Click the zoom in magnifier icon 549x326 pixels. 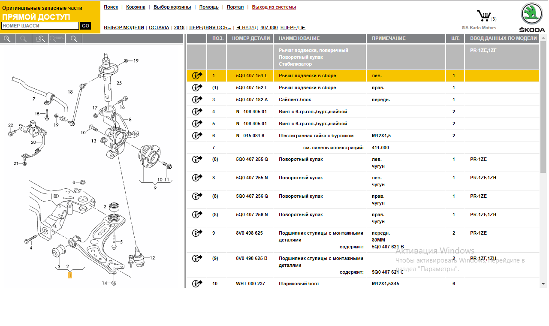7,39
